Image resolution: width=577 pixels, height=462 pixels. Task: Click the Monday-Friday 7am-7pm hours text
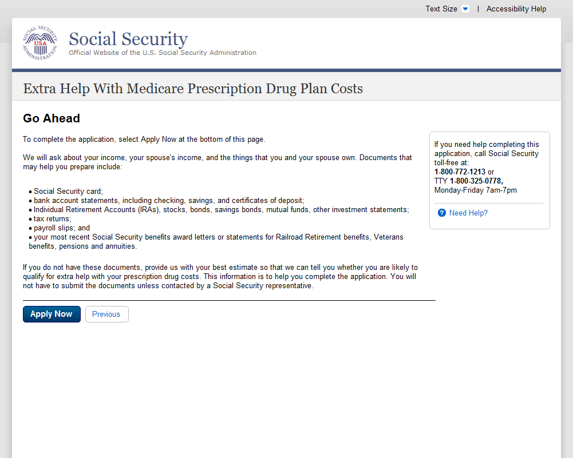point(475,190)
